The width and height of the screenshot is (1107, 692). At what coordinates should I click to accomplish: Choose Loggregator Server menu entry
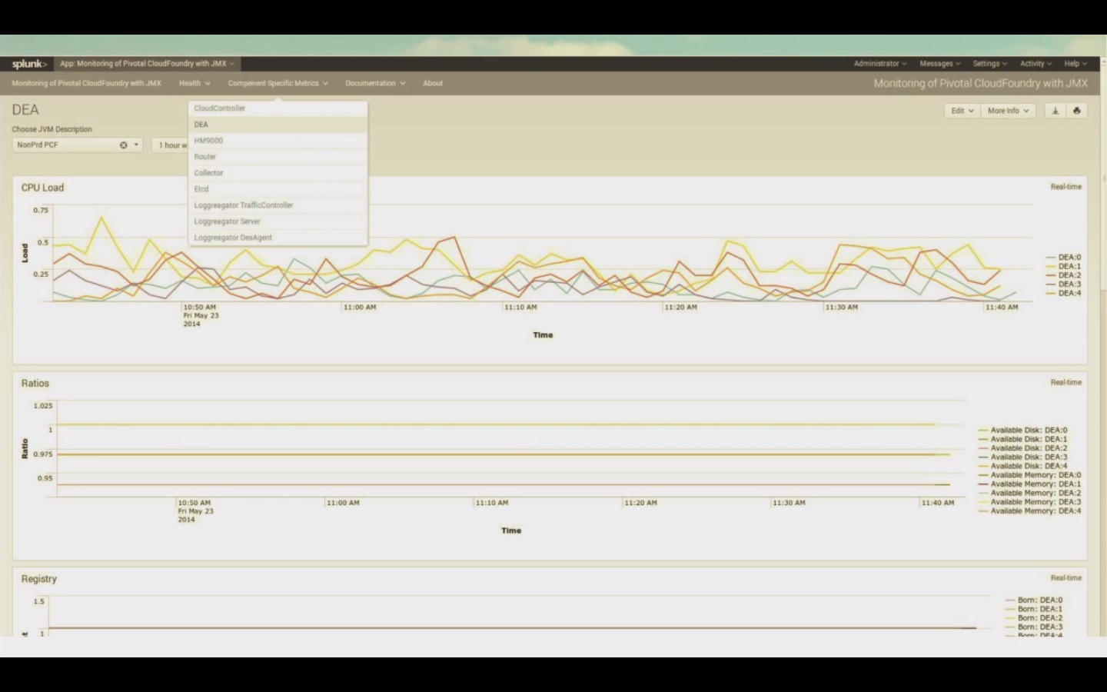point(278,221)
